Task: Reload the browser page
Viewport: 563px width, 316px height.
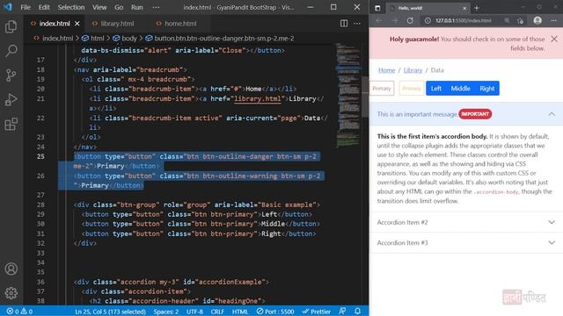Action: coord(410,20)
